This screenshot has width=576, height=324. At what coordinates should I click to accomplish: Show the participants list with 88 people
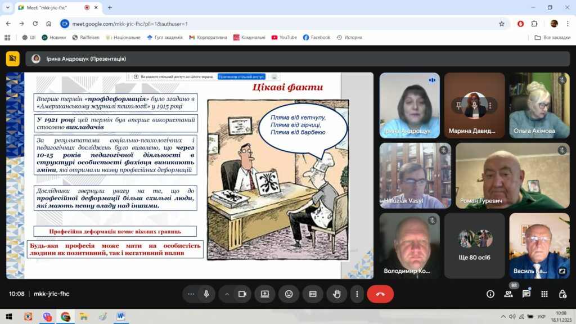[508, 294]
